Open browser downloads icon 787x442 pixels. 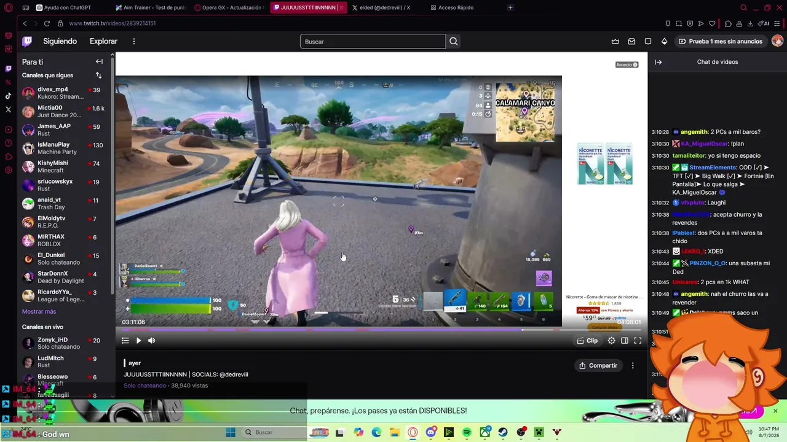(x=751, y=23)
